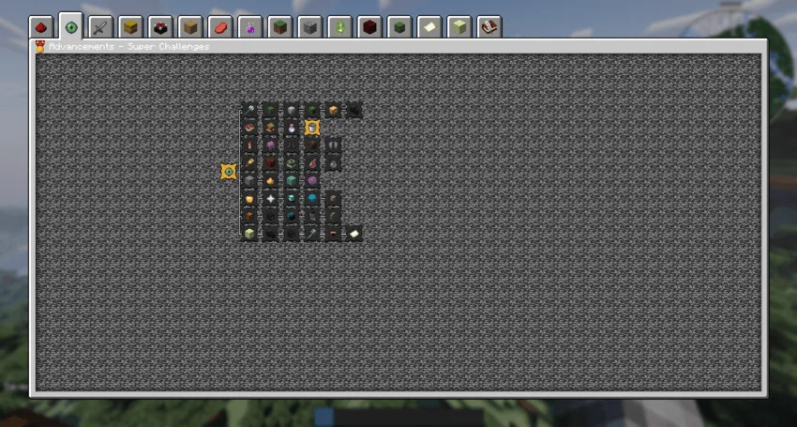Viewport: 797px width, 427px height.
Task: Open the purple potion tab
Action: [x=250, y=27]
